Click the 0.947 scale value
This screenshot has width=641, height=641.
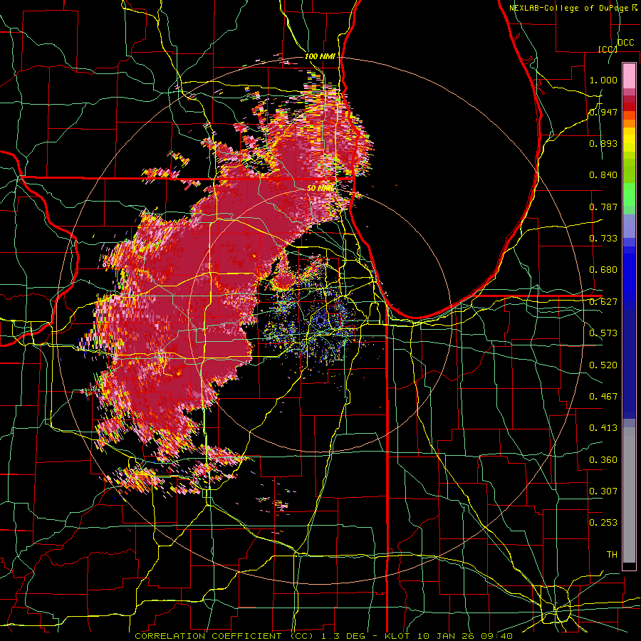pyautogui.click(x=603, y=112)
